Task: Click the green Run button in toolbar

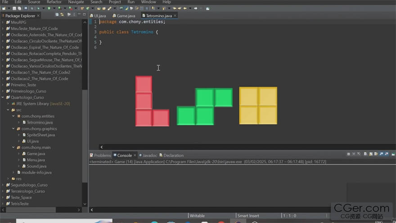Action: [x=49, y=8]
